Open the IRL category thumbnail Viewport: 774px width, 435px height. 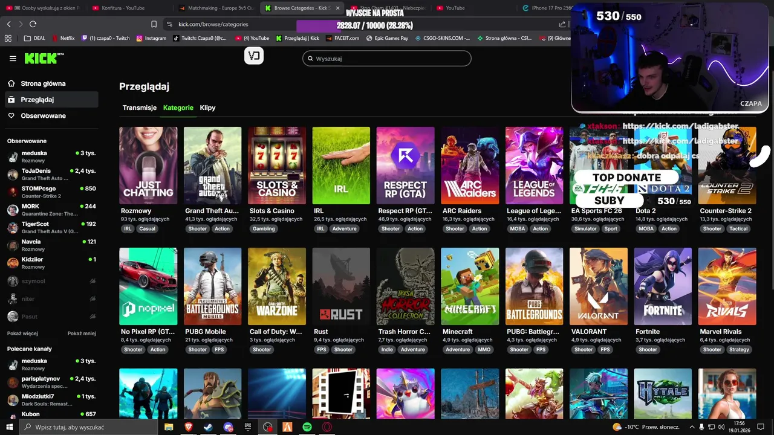point(341,166)
